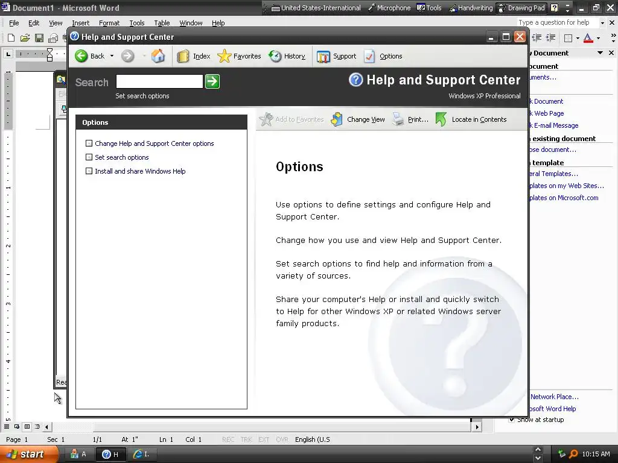Click Word Borders icon in toolbar
The width and height of the screenshot is (618, 463).
[568, 38]
